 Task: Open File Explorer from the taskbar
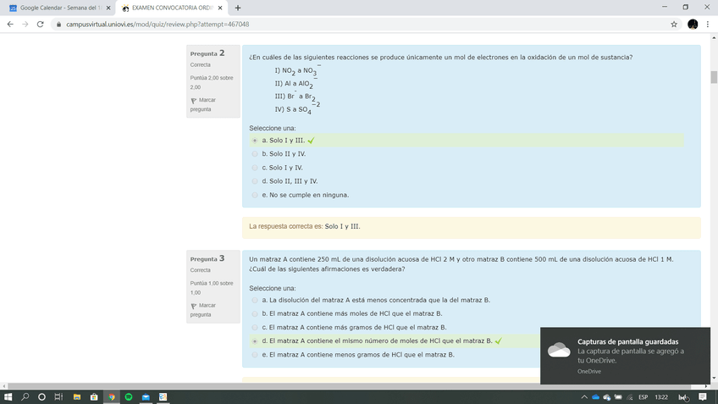77,396
